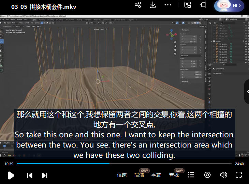Go back to the previous video
Viewport: 249px width, 184px height.
coord(30,175)
